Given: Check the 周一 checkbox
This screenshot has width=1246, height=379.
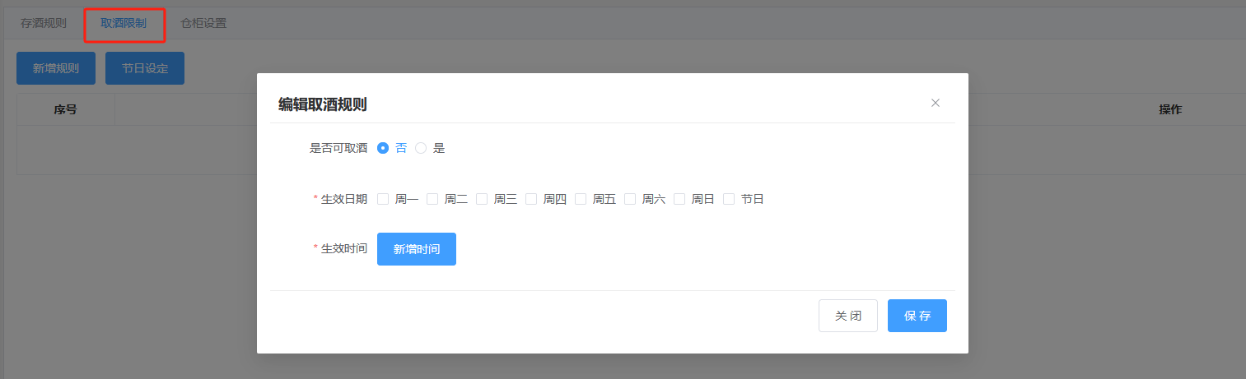Looking at the screenshot, I should pos(383,199).
